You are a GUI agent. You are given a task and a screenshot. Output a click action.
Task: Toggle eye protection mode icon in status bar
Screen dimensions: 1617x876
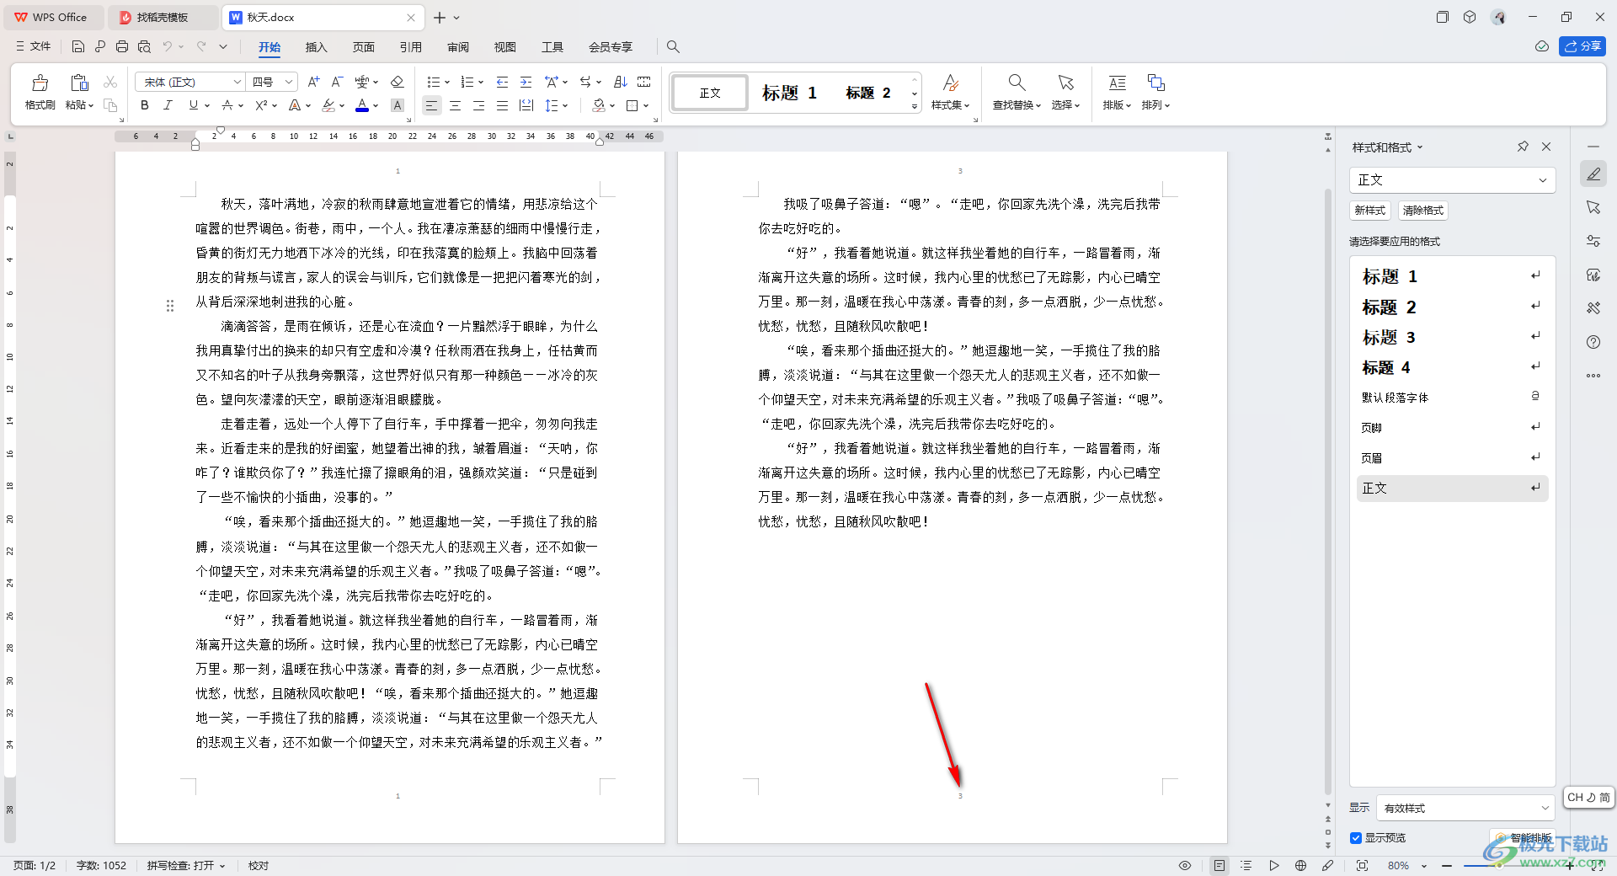(1185, 865)
